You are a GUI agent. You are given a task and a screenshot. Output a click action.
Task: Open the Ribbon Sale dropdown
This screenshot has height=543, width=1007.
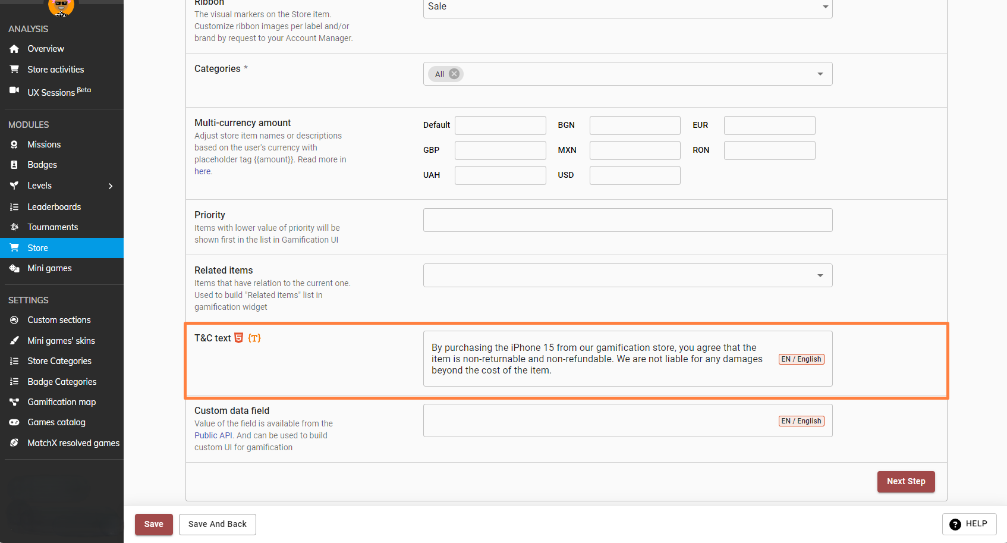click(825, 7)
